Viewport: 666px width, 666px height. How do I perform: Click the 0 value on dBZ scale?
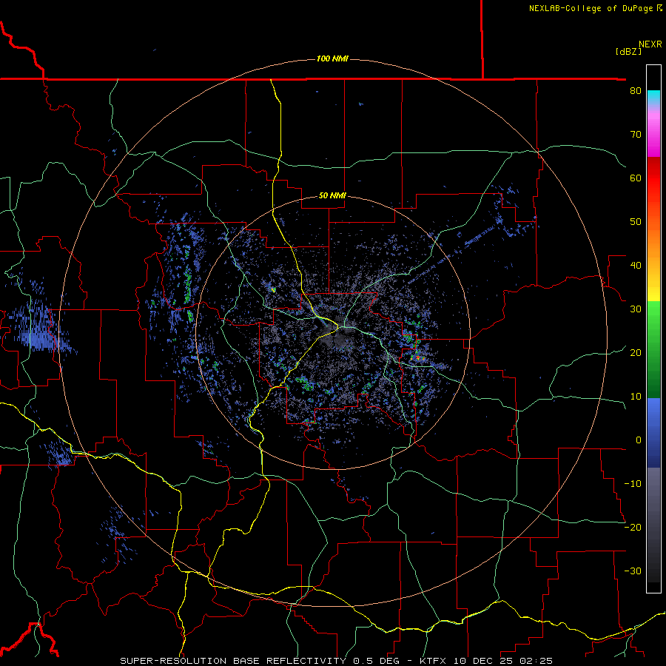point(639,440)
